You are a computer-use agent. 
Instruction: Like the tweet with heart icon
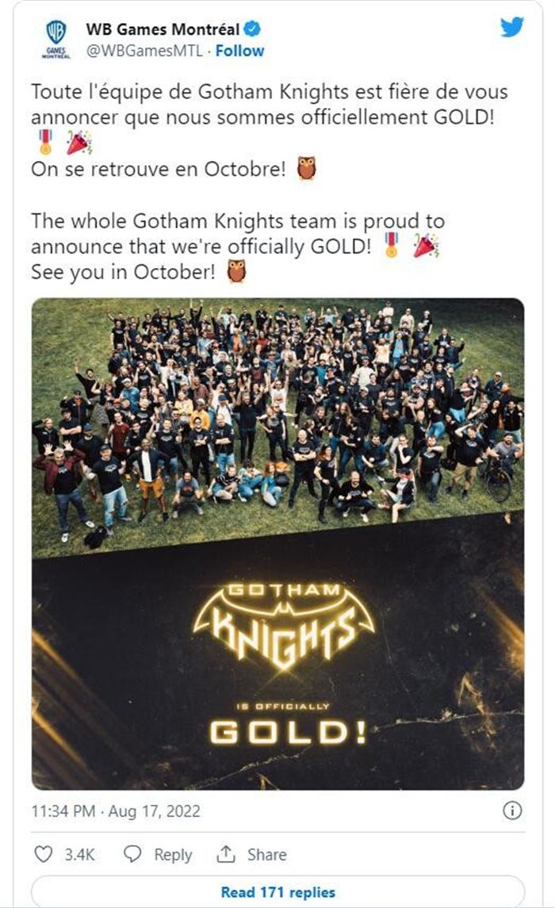44,854
